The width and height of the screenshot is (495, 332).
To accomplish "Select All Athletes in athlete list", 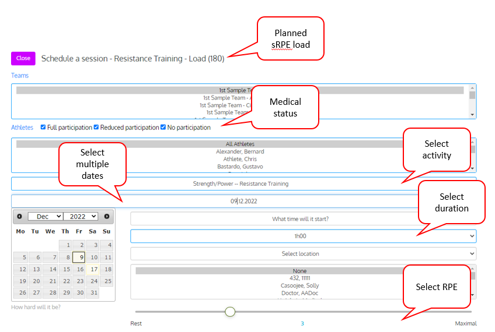I will click(240, 144).
